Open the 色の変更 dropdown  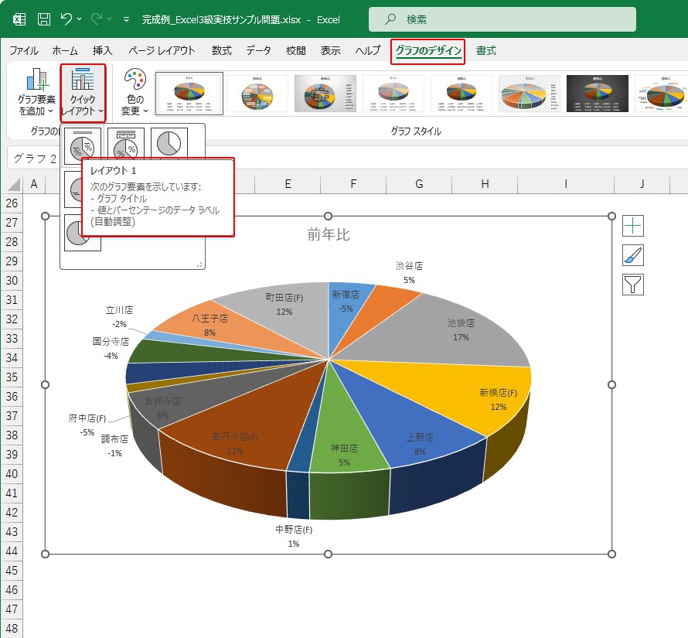pyautogui.click(x=135, y=94)
